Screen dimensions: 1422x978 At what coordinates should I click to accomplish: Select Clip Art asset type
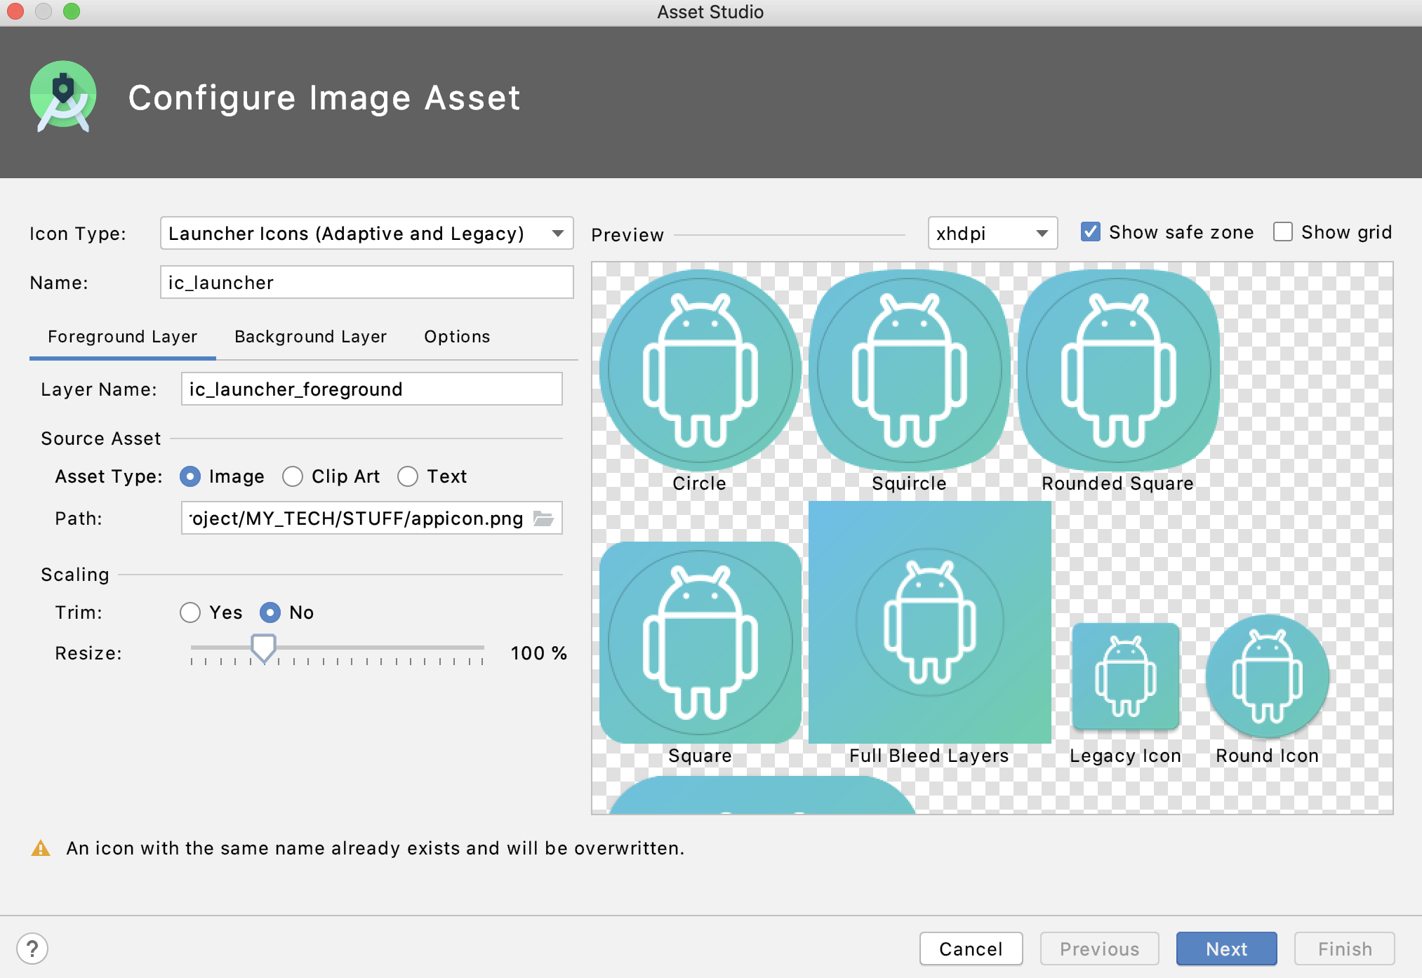(293, 476)
